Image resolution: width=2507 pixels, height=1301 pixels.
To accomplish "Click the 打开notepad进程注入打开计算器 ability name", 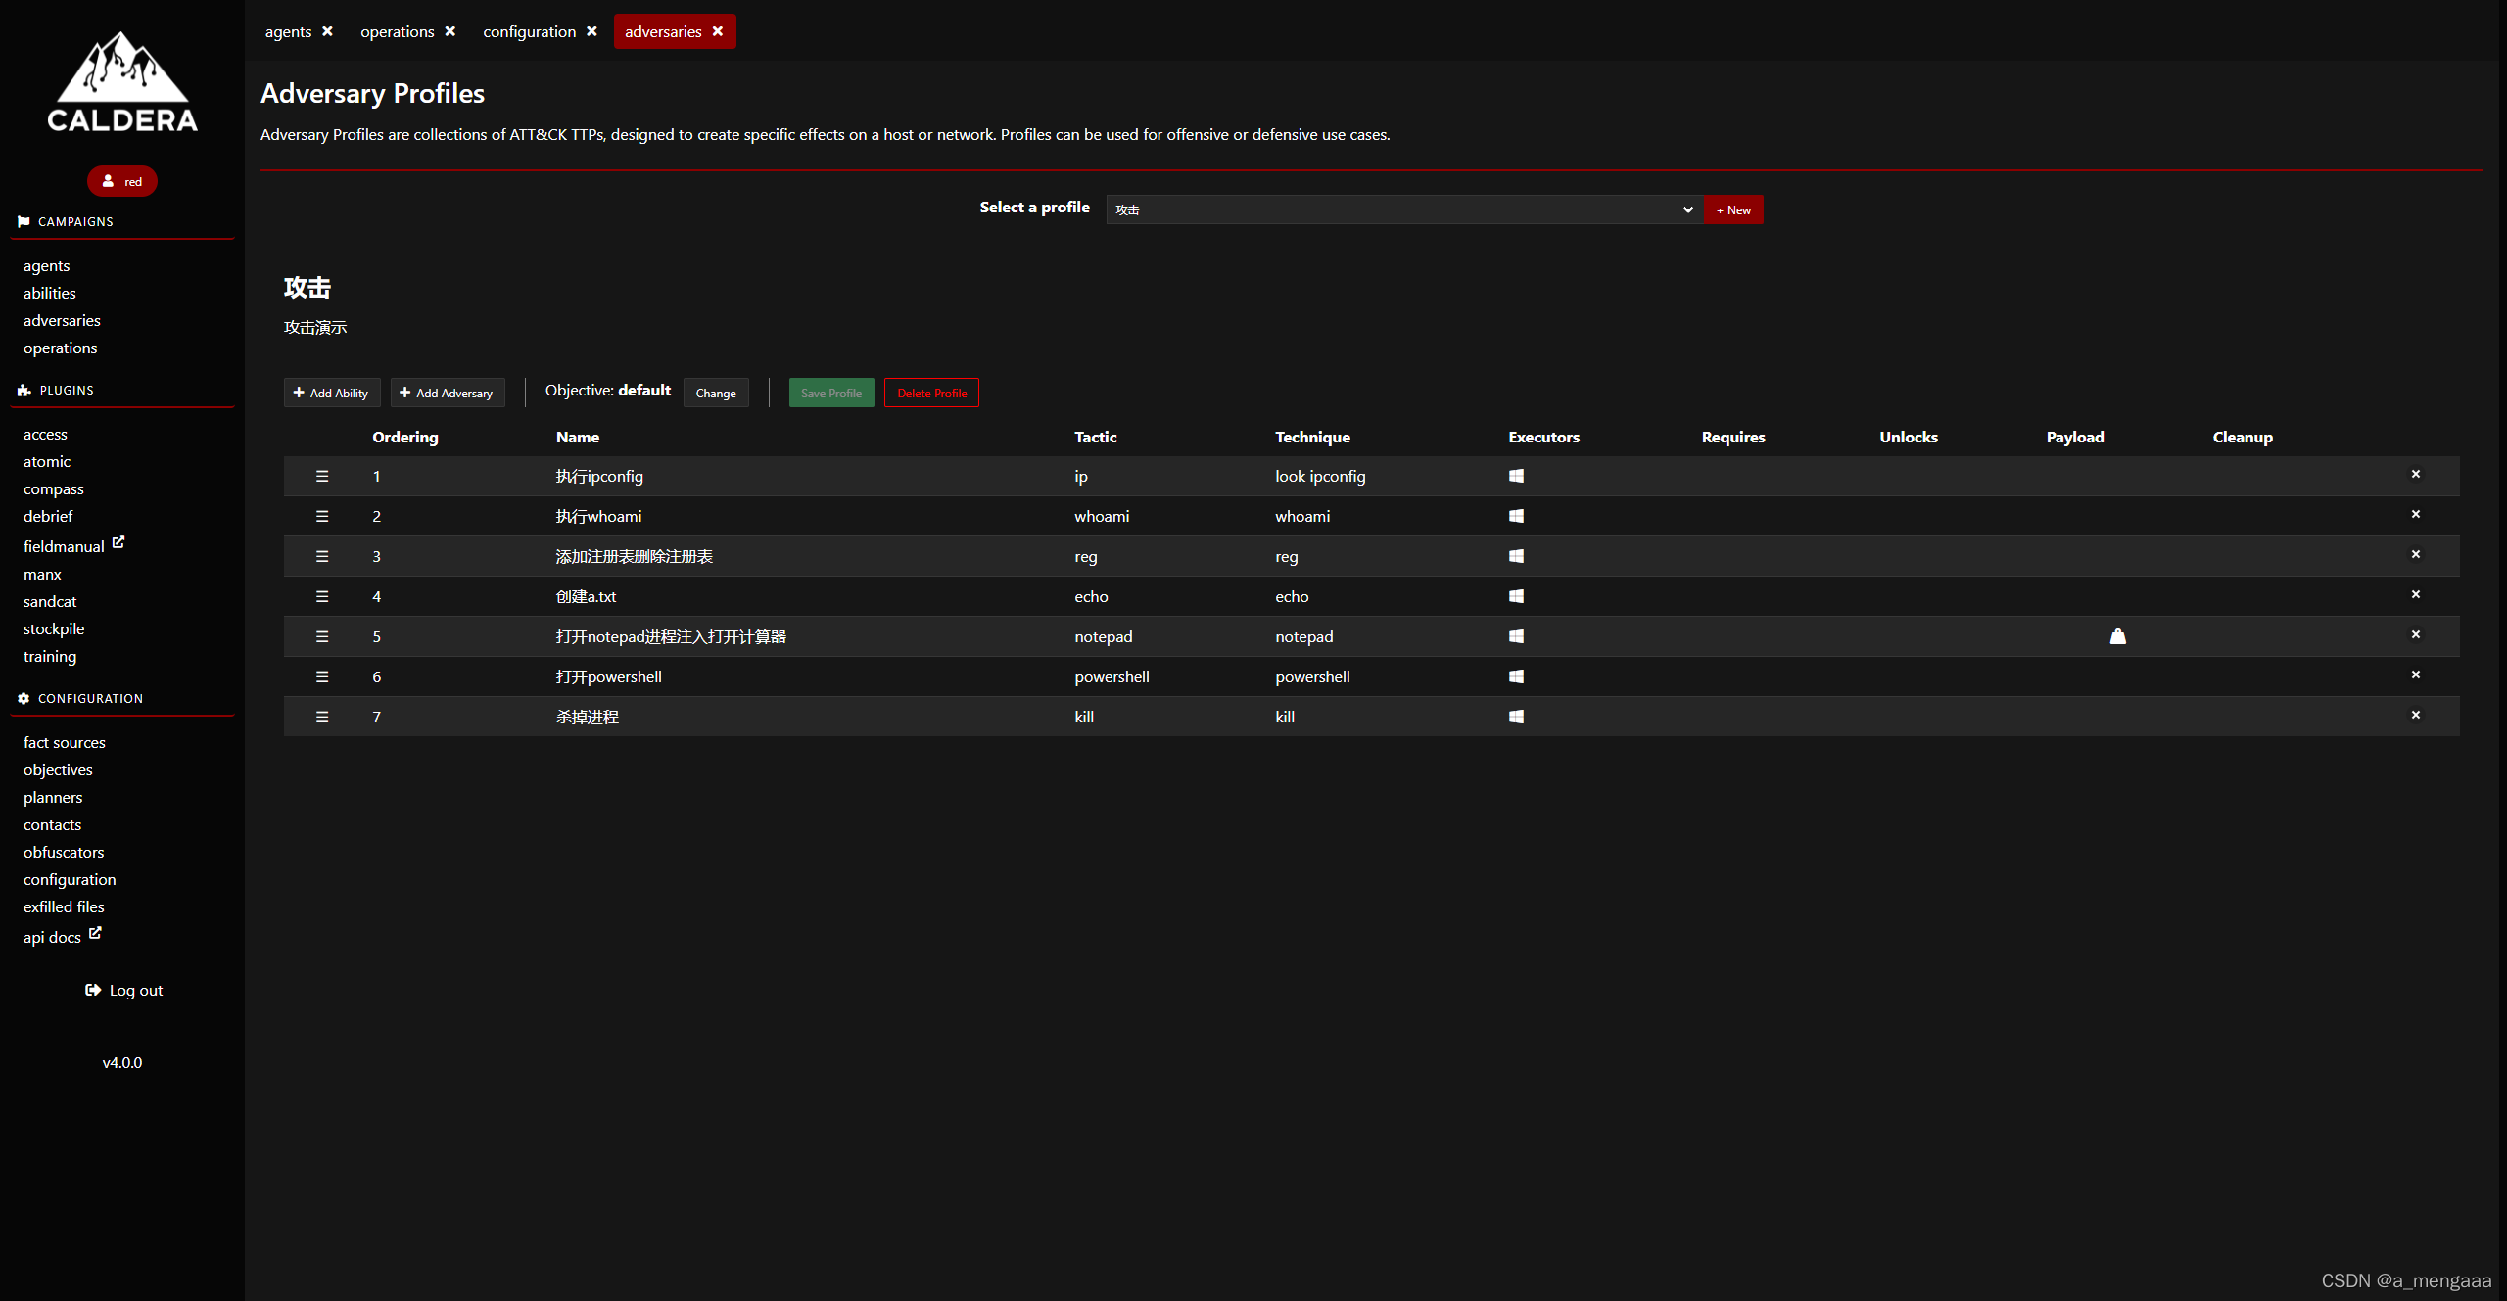I will 671,636.
